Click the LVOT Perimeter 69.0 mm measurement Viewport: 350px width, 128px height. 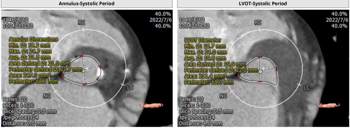(x=209, y=82)
